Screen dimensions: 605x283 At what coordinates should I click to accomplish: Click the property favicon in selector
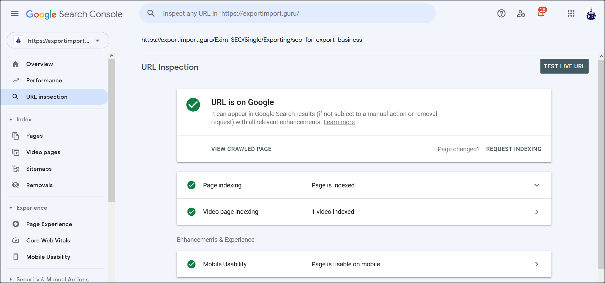[19, 41]
